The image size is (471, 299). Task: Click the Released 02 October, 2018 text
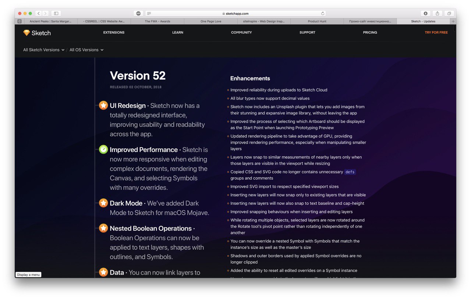[135, 87]
